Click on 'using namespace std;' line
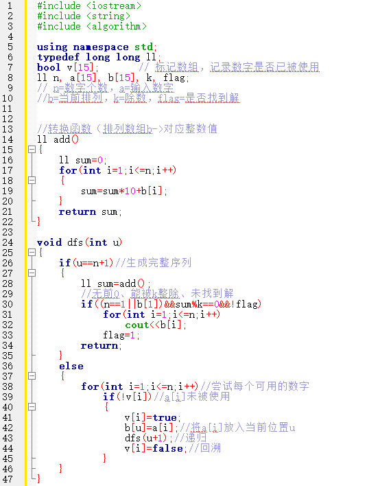This screenshot has height=486, width=380. [x=97, y=47]
